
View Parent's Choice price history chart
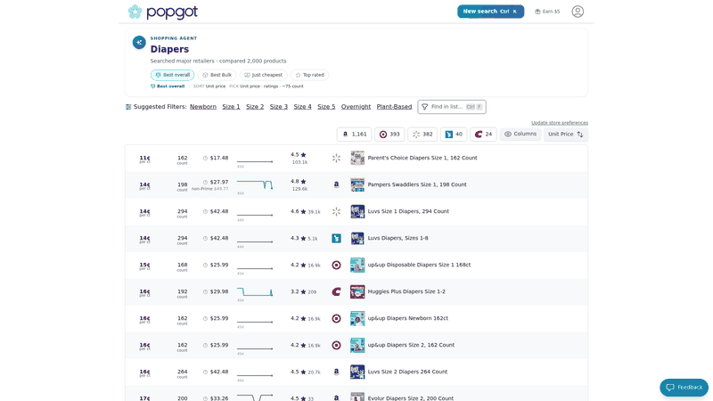(255, 162)
